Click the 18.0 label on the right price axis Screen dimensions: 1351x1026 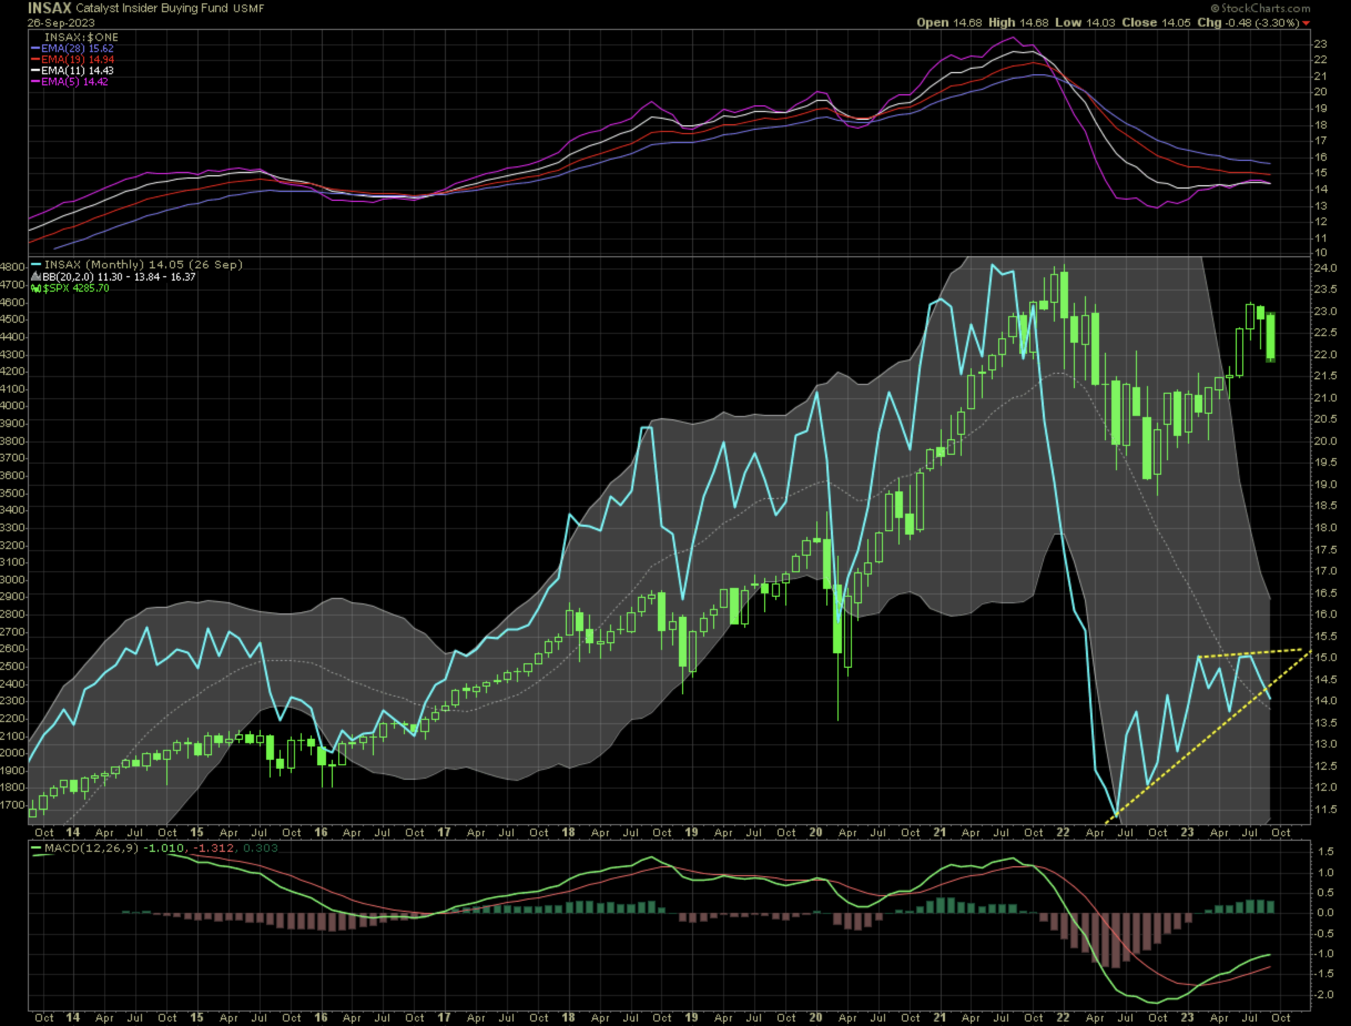(1325, 527)
